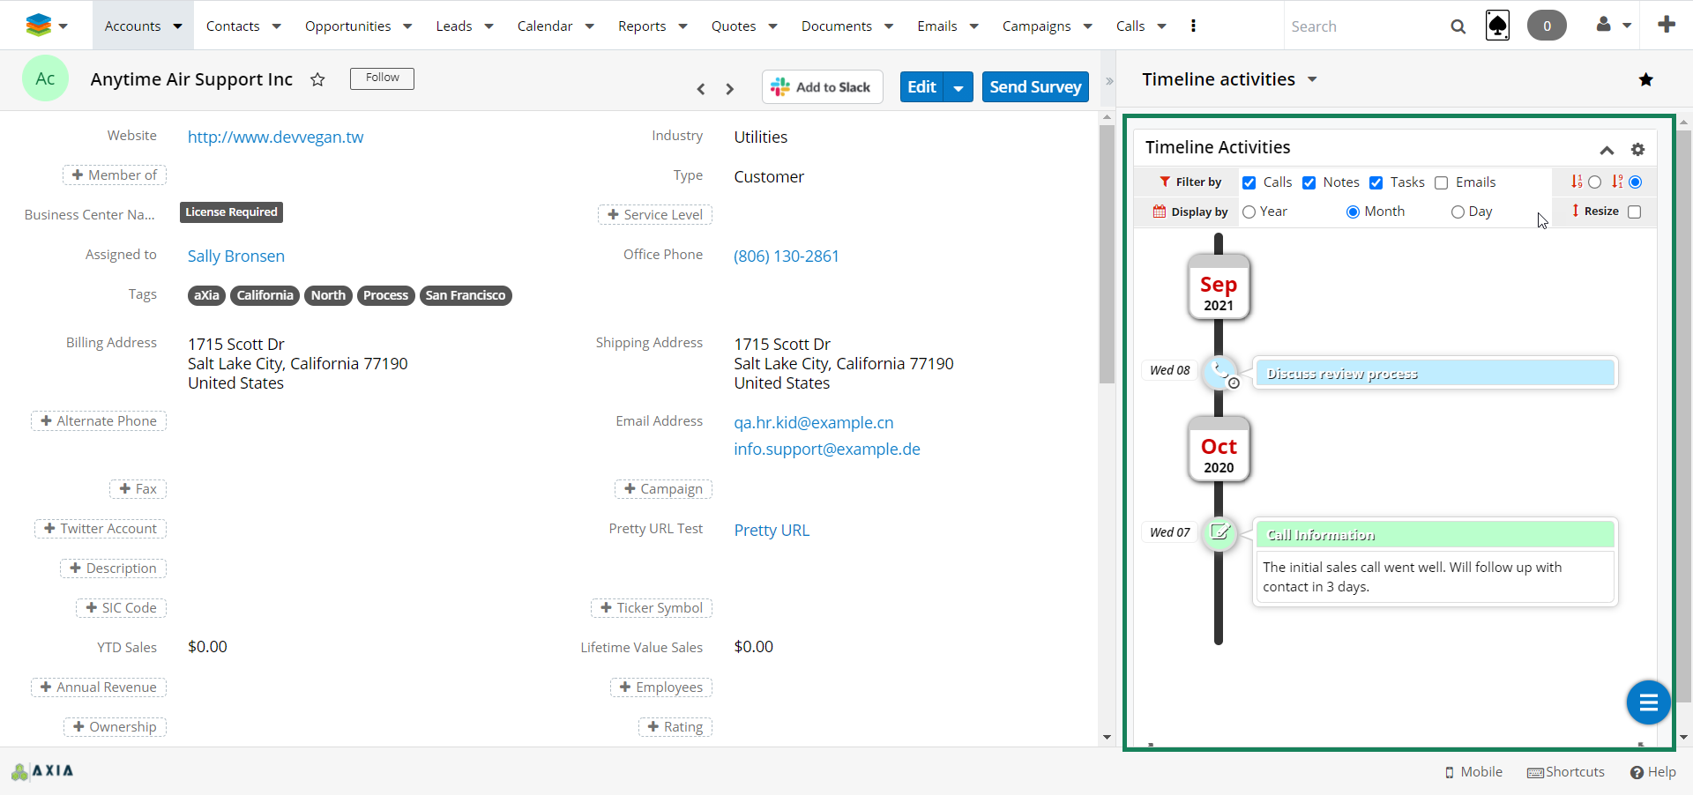
Task: Open the Opportunities menu
Action: click(x=358, y=26)
